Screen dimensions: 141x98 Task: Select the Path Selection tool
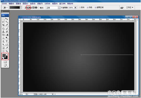click(x=3, y=44)
